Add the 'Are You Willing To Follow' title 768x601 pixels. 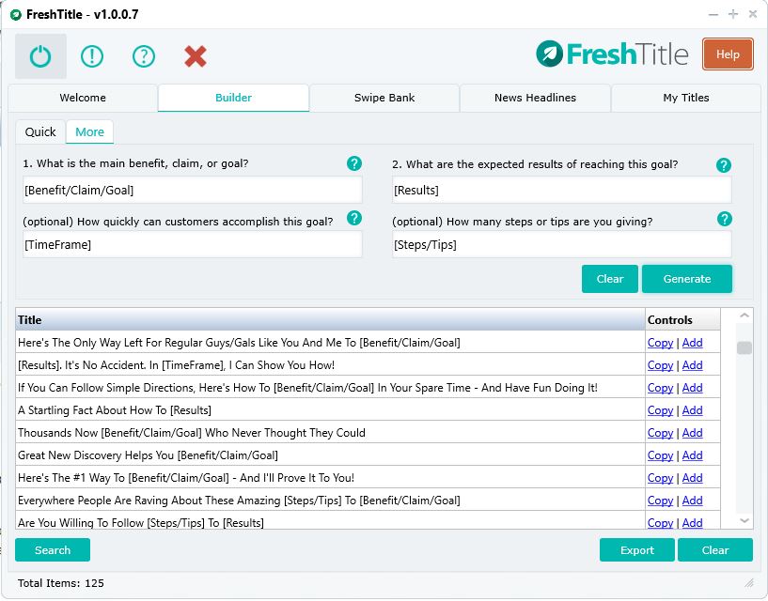coord(693,523)
